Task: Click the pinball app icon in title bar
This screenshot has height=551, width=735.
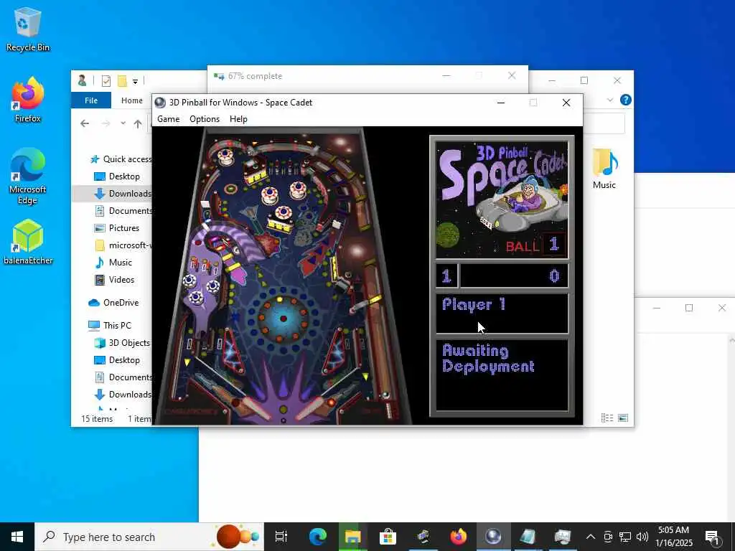Action: pos(160,103)
